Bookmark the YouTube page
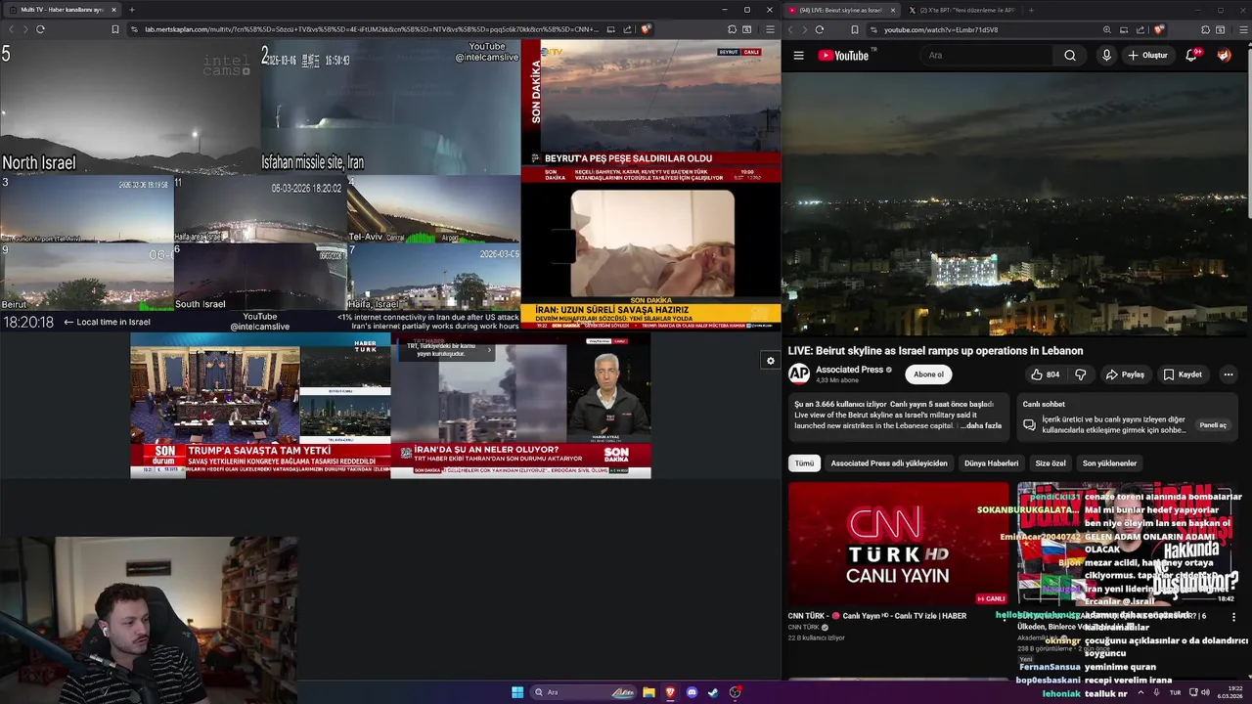 pyautogui.click(x=854, y=29)
